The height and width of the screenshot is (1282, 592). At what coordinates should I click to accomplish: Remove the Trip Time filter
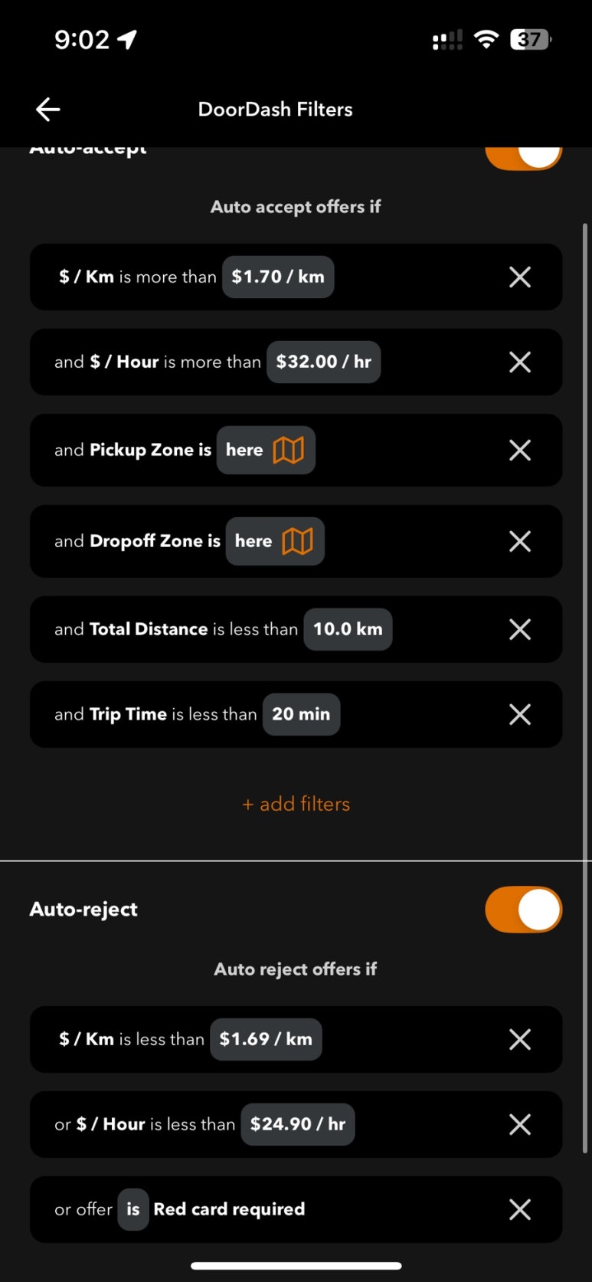tap(520, 714)
